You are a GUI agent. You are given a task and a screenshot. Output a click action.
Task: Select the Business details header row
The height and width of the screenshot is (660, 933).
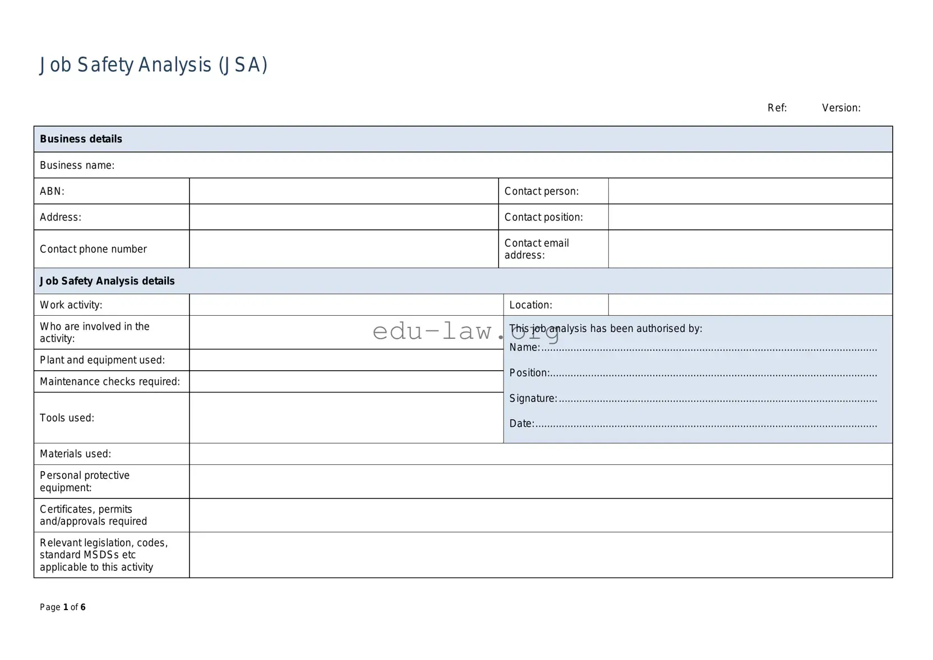point(81,139)
